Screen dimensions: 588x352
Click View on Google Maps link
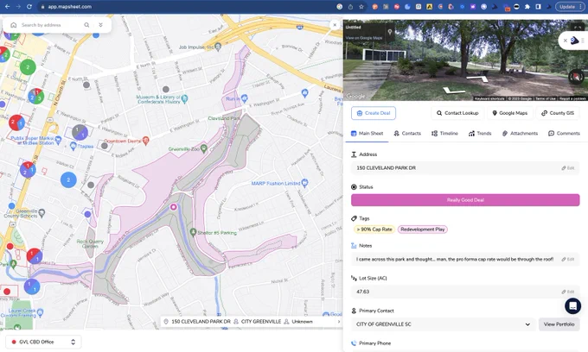click(x=364, y=38)
